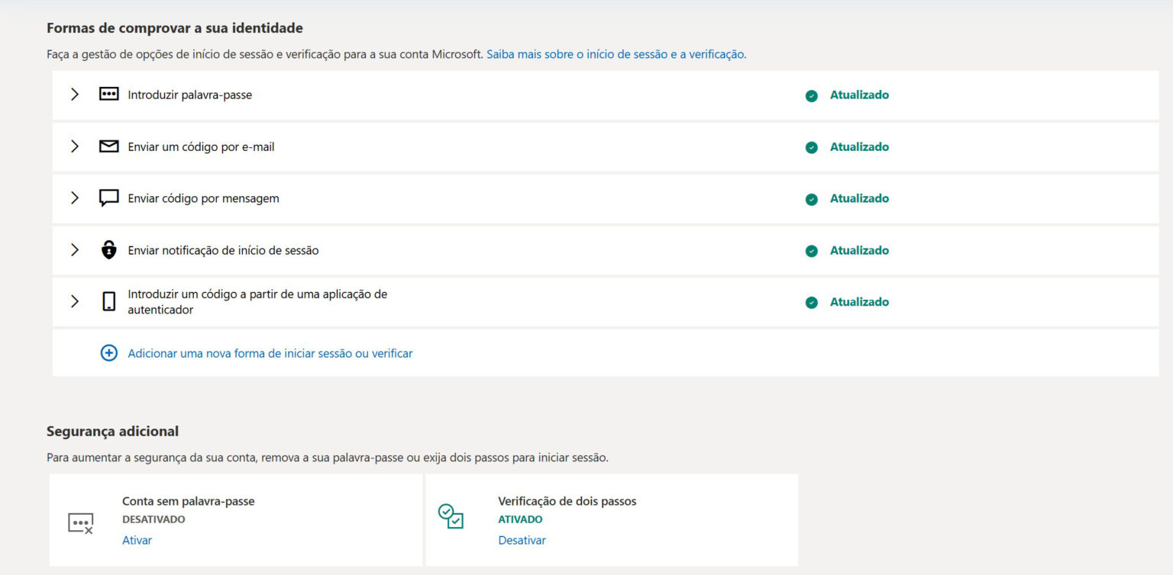The width and height of the screenshot is (1173, 575).
Task: Click the speech bubble icon for message code
Action: [x=108, y=198]
